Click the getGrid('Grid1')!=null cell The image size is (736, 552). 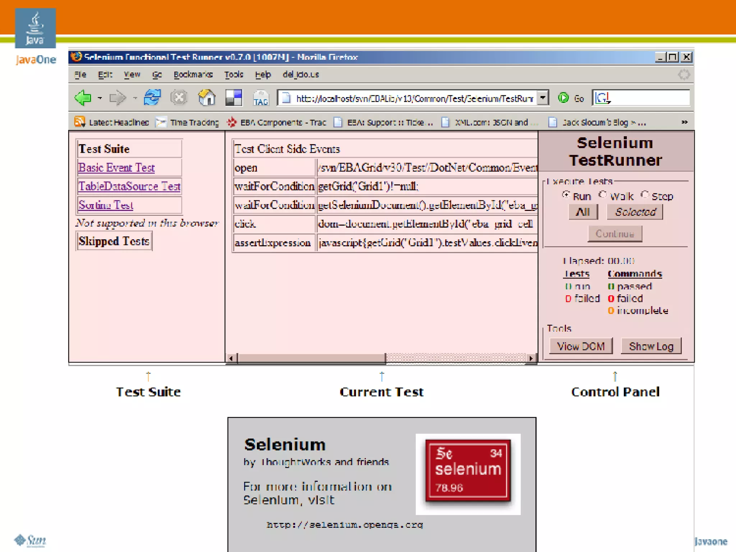427,186
